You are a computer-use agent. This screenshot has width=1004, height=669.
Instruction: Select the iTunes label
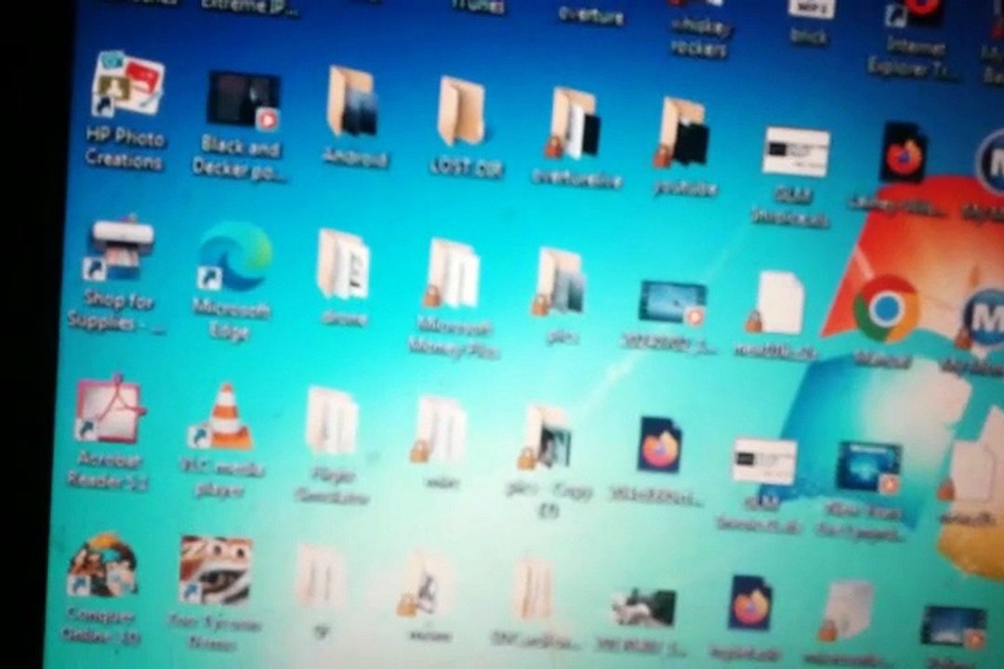479,7
